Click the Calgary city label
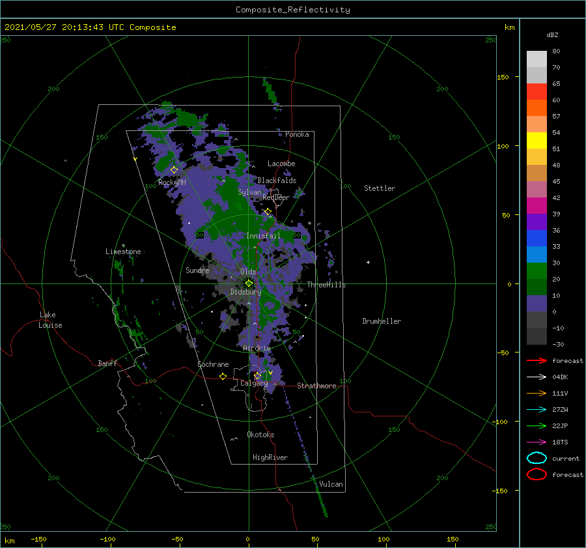Screen dimensions: 586x548 [x=254, y=383]
